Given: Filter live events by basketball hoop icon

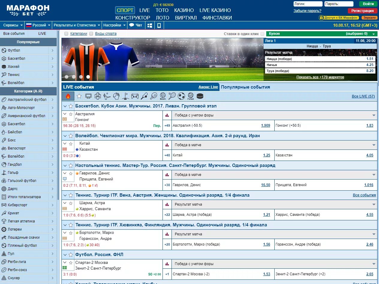Looking at the screenshot, I should click(x=98, y=96).
